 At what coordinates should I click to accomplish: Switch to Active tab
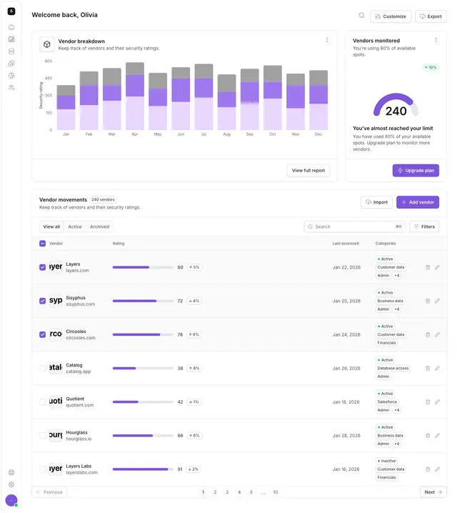(x=75, y=226)
